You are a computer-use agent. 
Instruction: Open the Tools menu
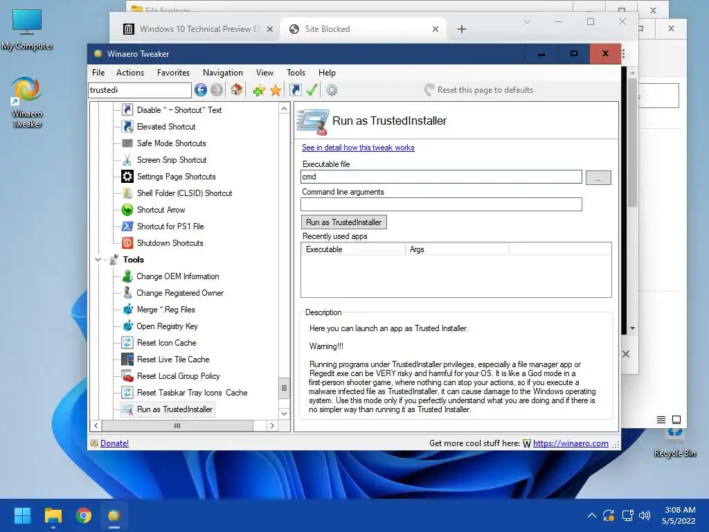(296, 73)
